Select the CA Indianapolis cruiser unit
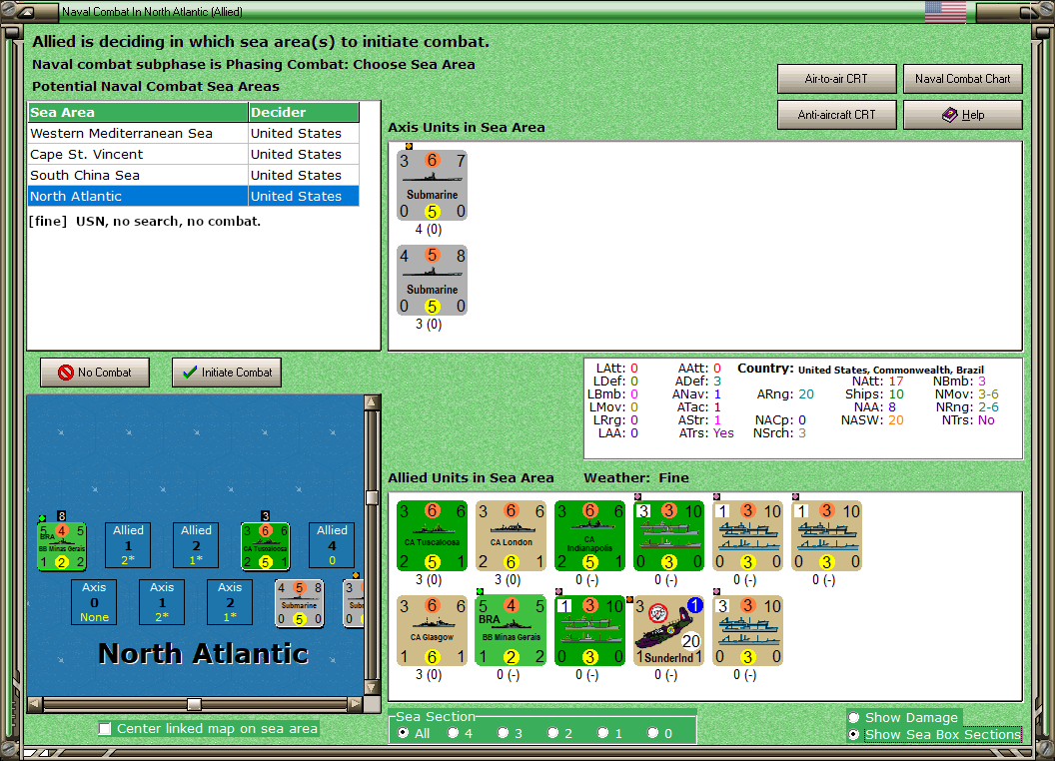 pos(590,536)
